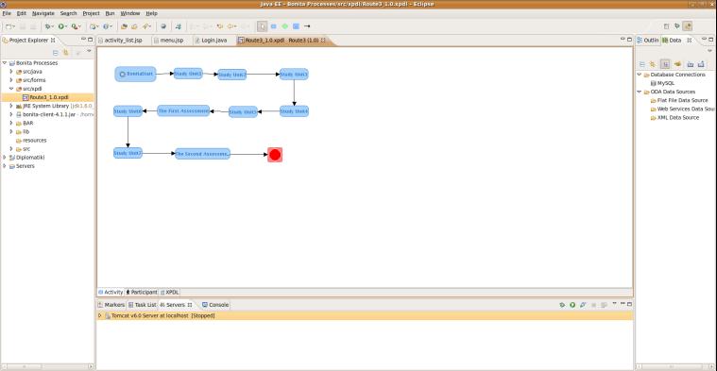Screen dimensions: 717x371
Task: Collapse all in Project Explorer toolbar
Action: (56, 53)
